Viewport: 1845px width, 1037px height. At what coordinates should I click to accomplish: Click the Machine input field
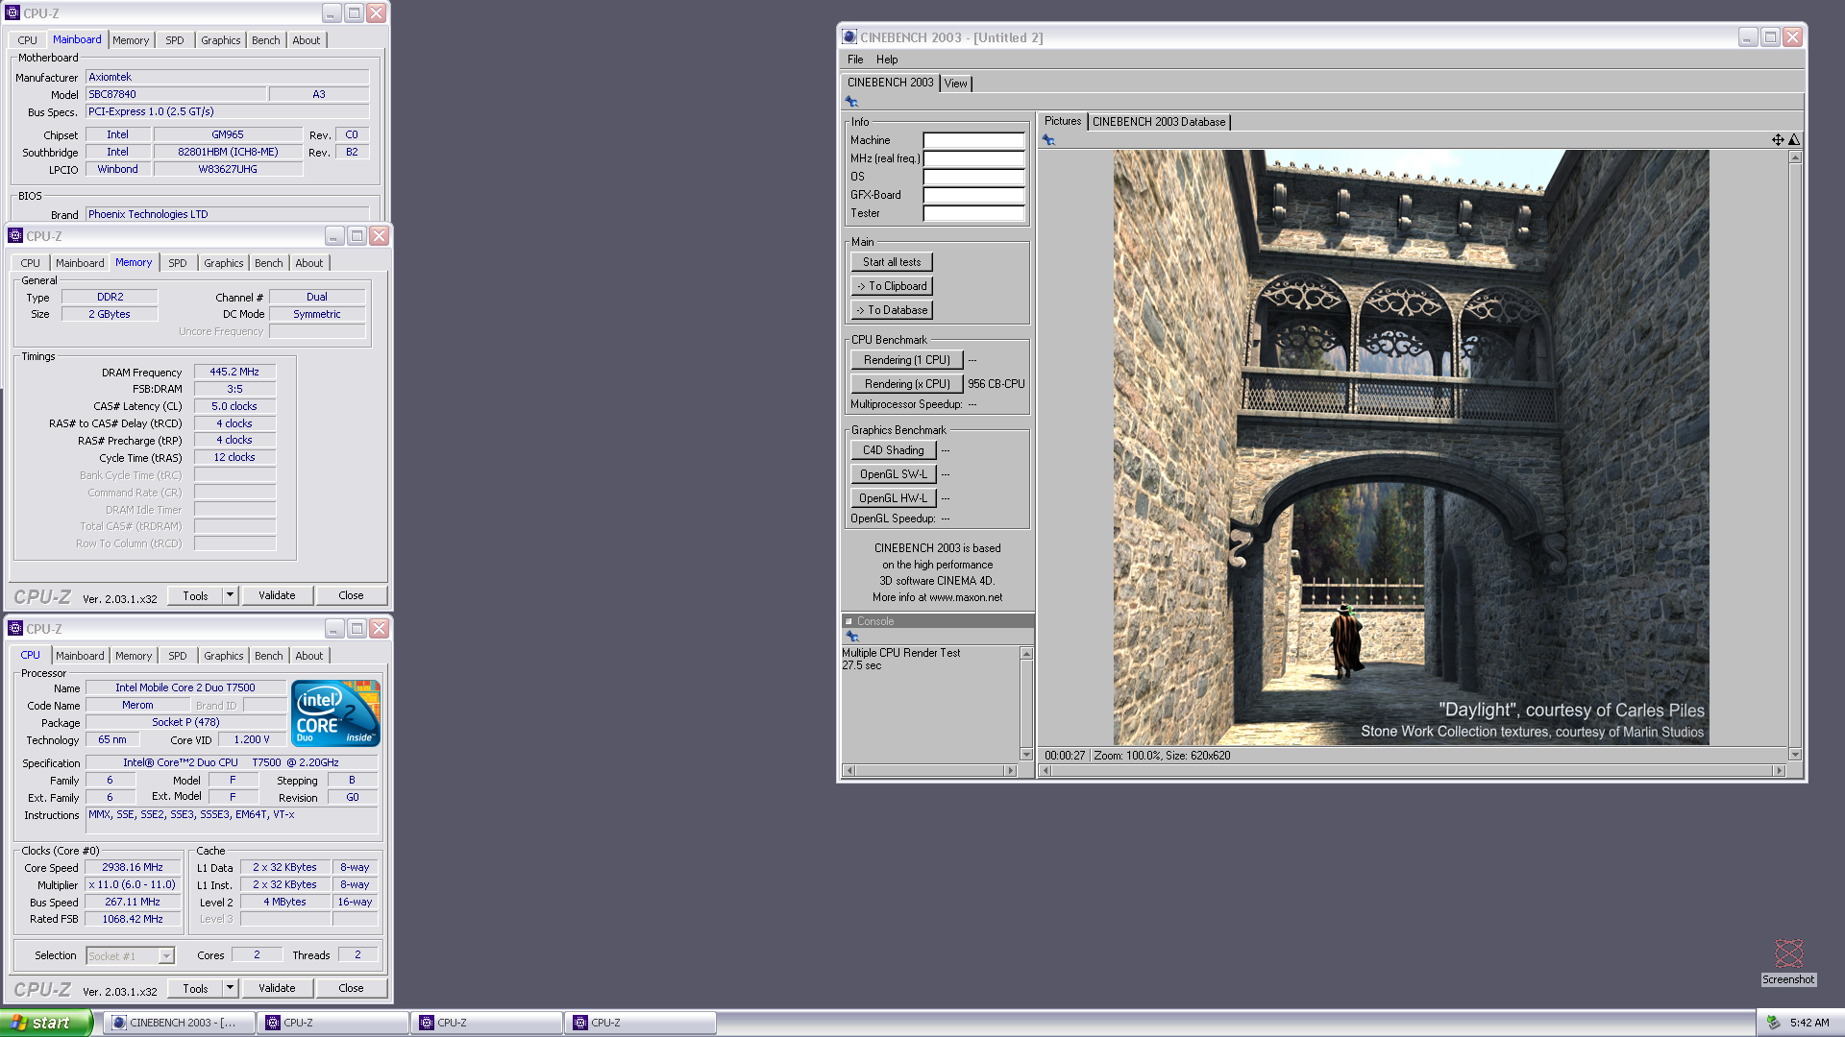pyautogui.click(x=973, y=140)
